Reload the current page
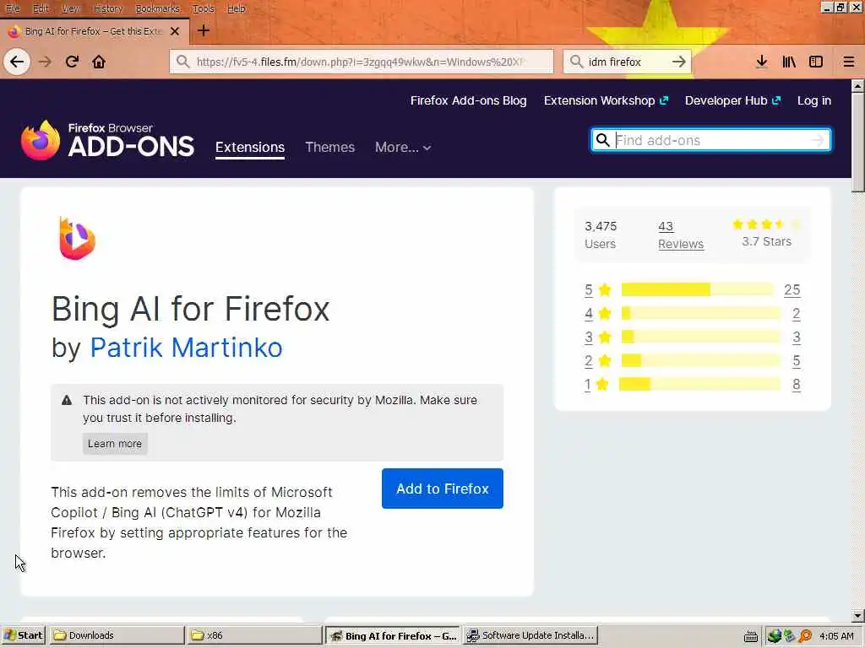 click(x=73, y=62)
